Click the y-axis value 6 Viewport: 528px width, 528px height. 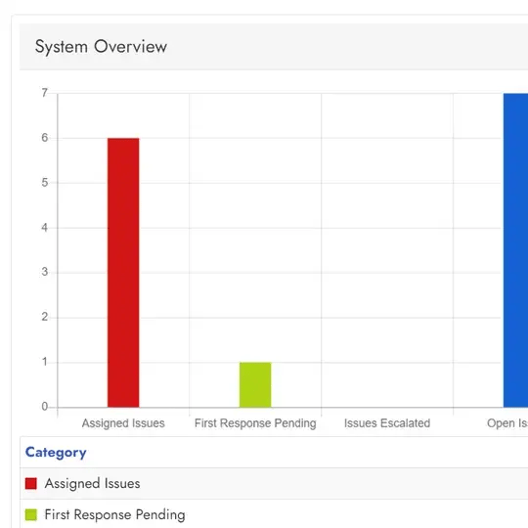click(x=45, y=138)
